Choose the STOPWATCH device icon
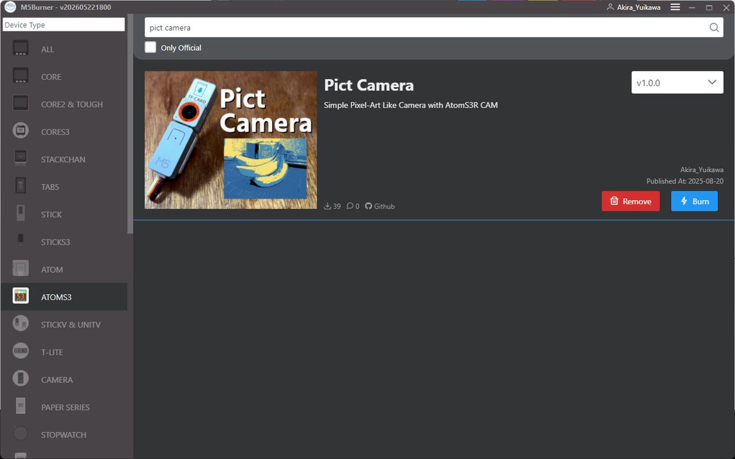This screenshot has height=459, width=735. (21, 435)
